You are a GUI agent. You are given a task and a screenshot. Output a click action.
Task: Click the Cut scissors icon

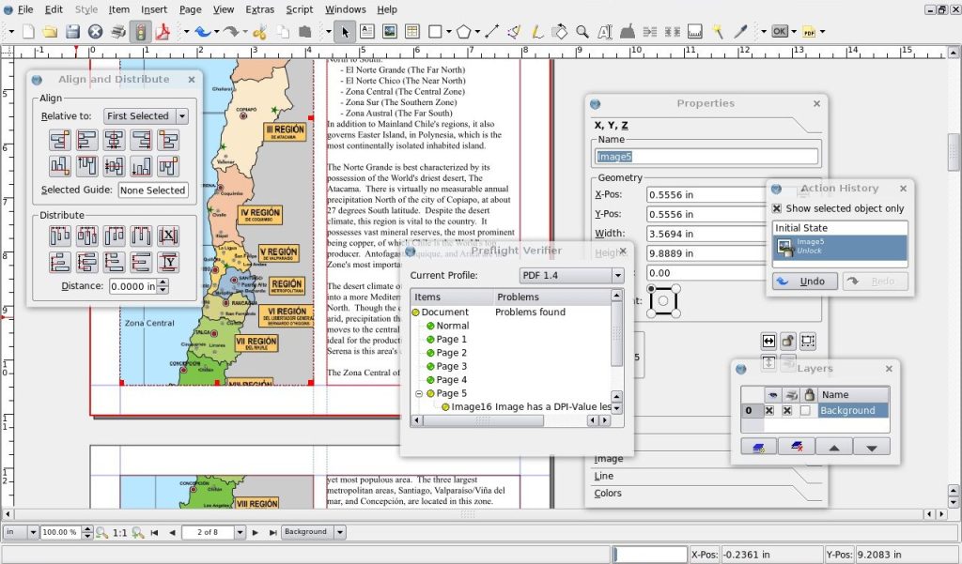pyautogui.click(x=259, y=31)
